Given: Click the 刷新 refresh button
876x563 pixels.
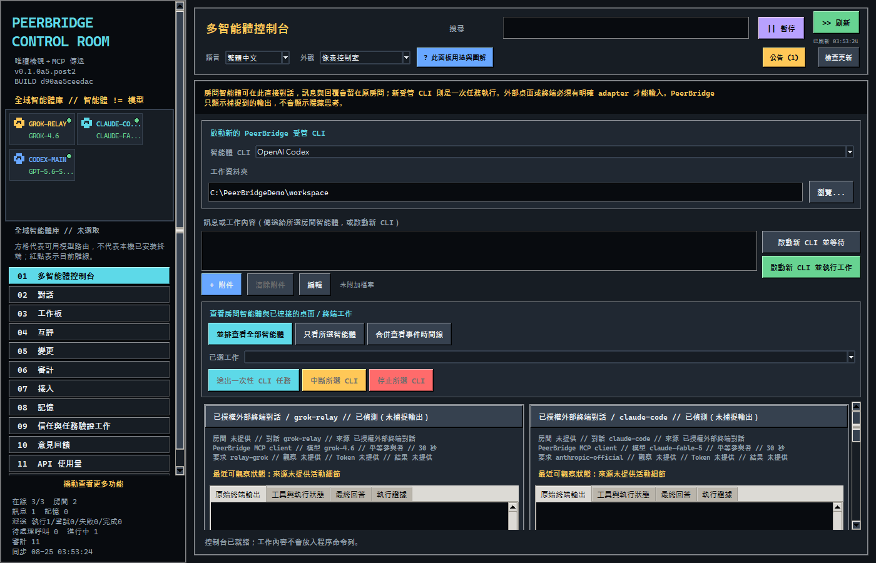Looking at the screenshot, I should [x=836, y=23].
